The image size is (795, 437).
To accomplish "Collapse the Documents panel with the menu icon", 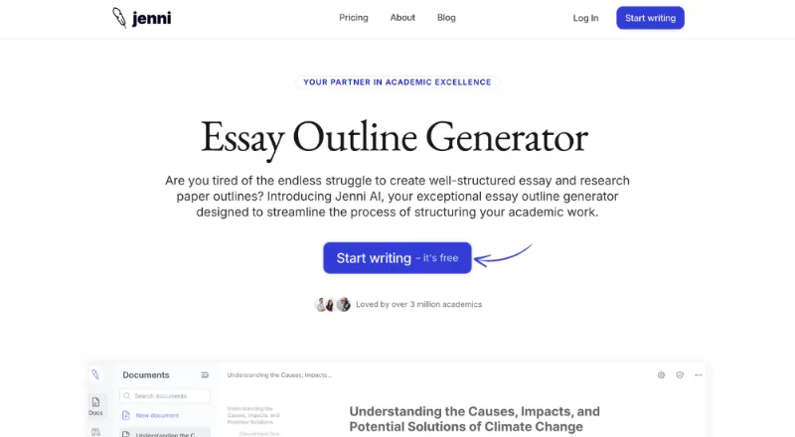I will tap(205, 375).
